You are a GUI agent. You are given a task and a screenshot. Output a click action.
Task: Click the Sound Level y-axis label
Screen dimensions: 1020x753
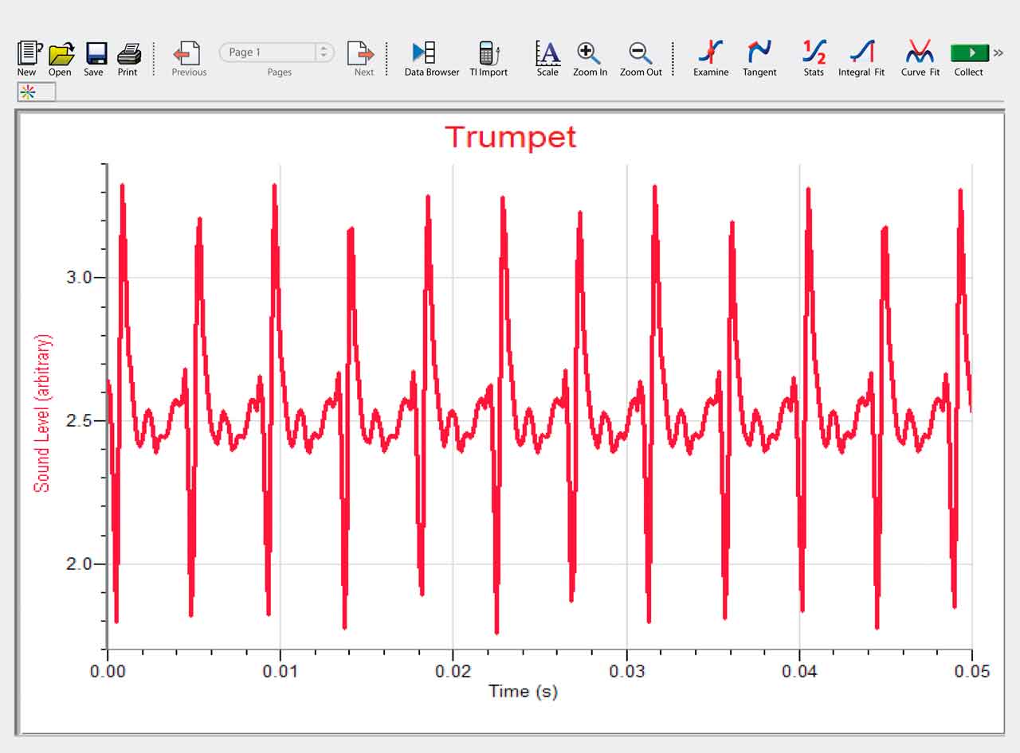pyautogui.click(x=42, y=413)
